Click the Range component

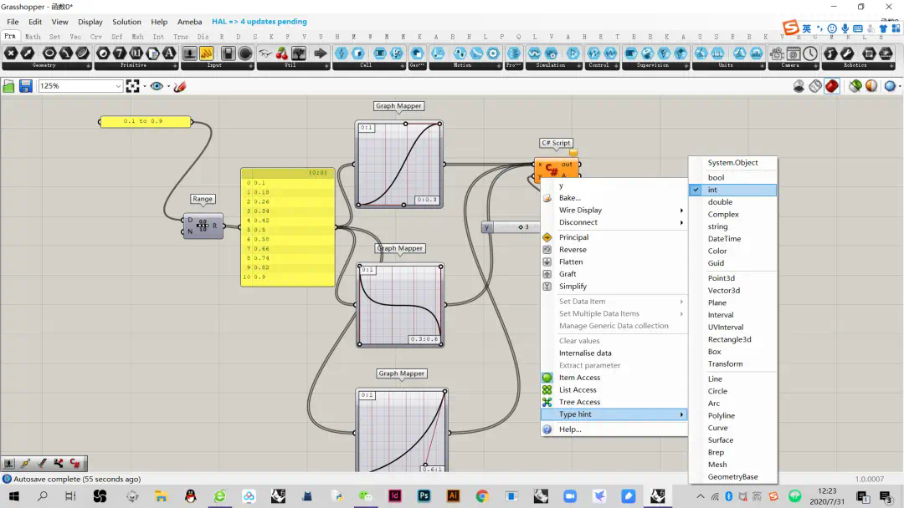(203, 226)
